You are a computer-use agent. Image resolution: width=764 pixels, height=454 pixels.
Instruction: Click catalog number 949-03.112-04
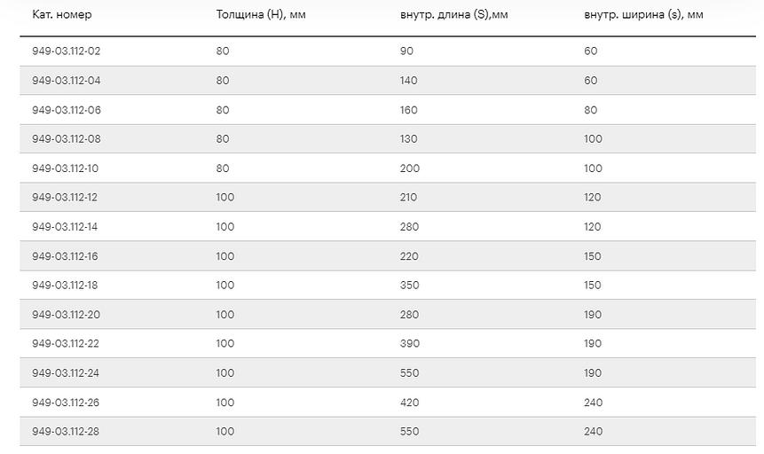click(67, 81)
